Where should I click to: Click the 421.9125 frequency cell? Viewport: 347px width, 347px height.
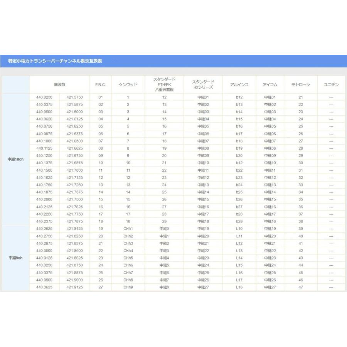pyautogui.click(x=75, y=287)
